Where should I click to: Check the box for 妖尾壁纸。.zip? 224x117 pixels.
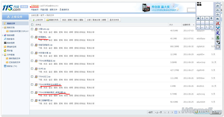tap(32, 37)
